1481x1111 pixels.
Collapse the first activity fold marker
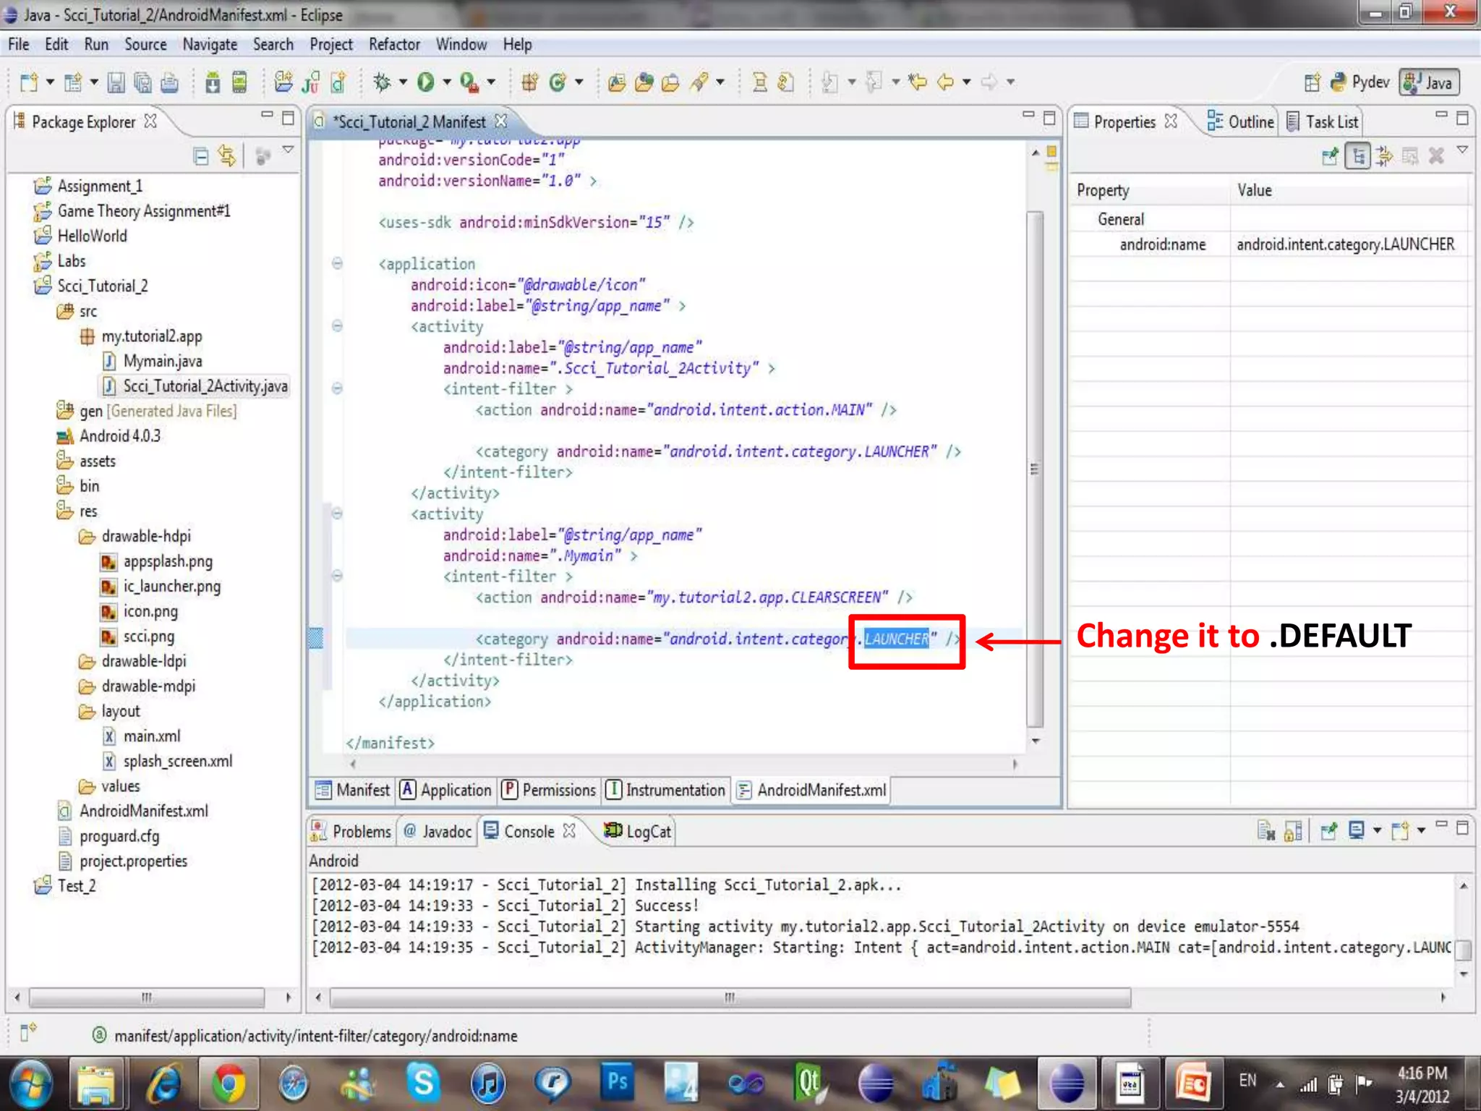pyautogui.click(x=337, y=325)
